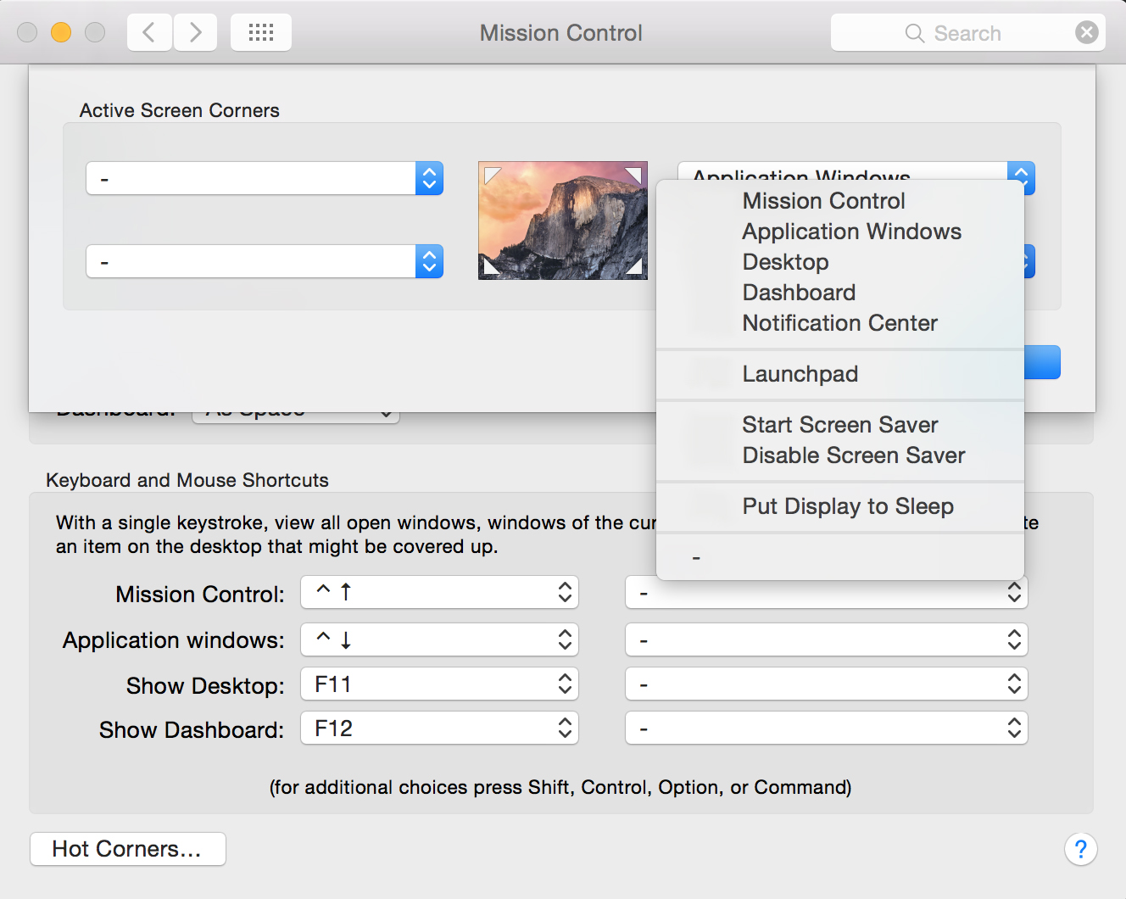The height and width of the screenshot is (899, 1126).
Task: Show all preferences grid icon
Action: coord(261,32)
